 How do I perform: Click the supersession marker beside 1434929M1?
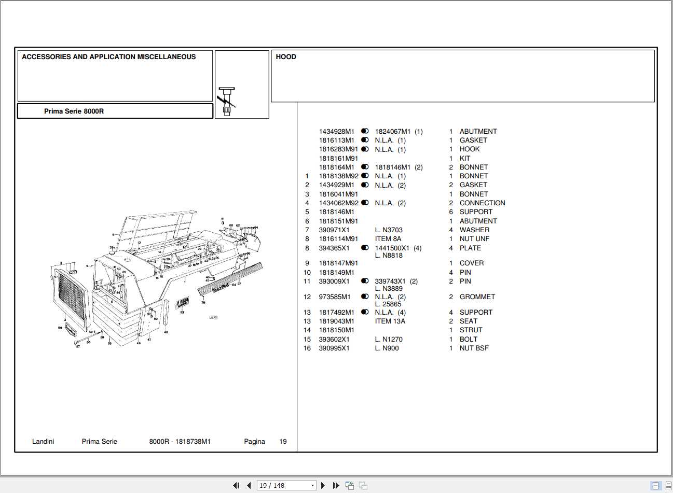[365, 185]
